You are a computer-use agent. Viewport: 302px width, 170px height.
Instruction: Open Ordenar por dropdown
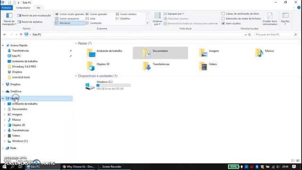coord(157,19)
